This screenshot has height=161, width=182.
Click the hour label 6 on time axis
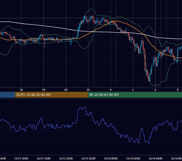[x=178, y=90]
